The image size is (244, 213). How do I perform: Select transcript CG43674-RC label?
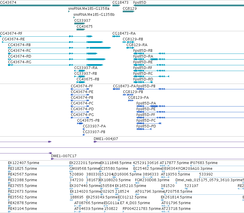point(19,51)
